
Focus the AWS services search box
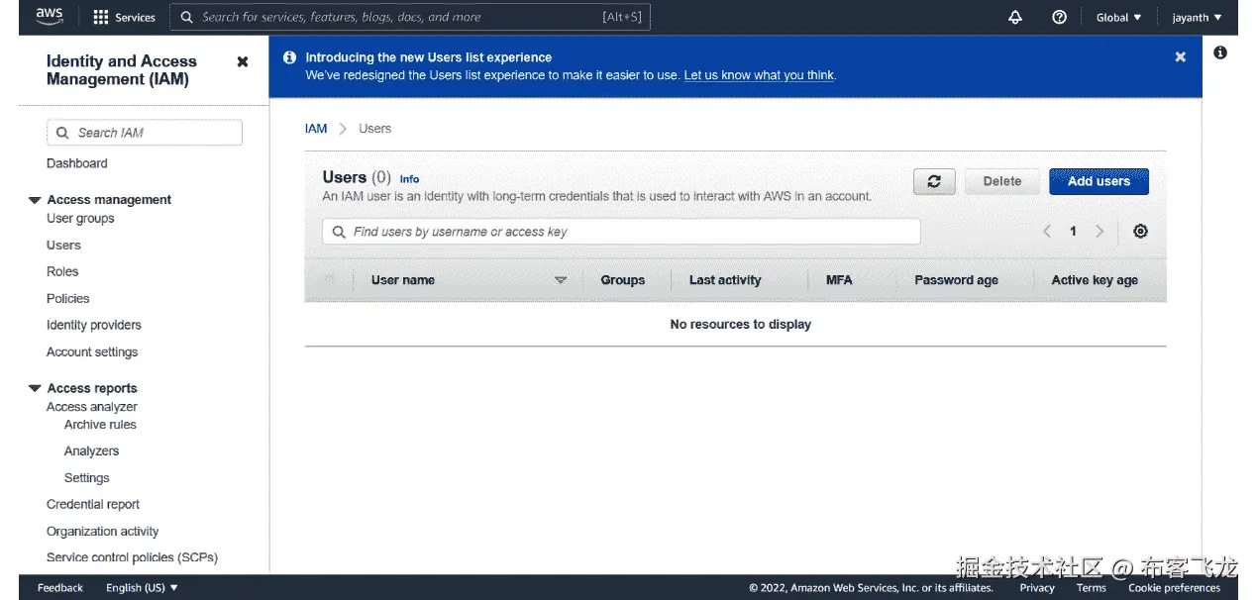(410, 17)
